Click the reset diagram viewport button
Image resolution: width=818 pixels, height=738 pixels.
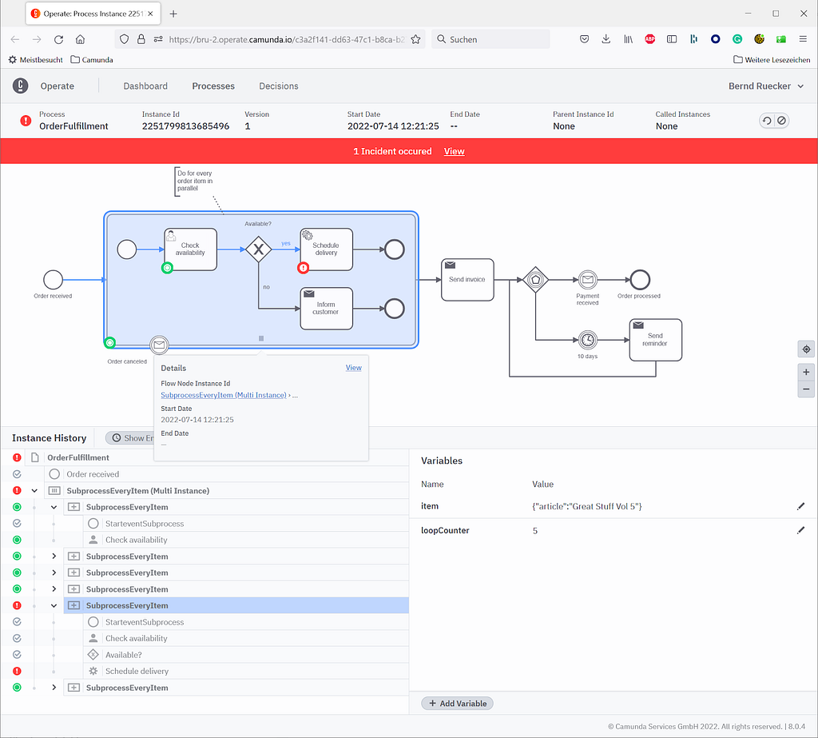[806, 349]
